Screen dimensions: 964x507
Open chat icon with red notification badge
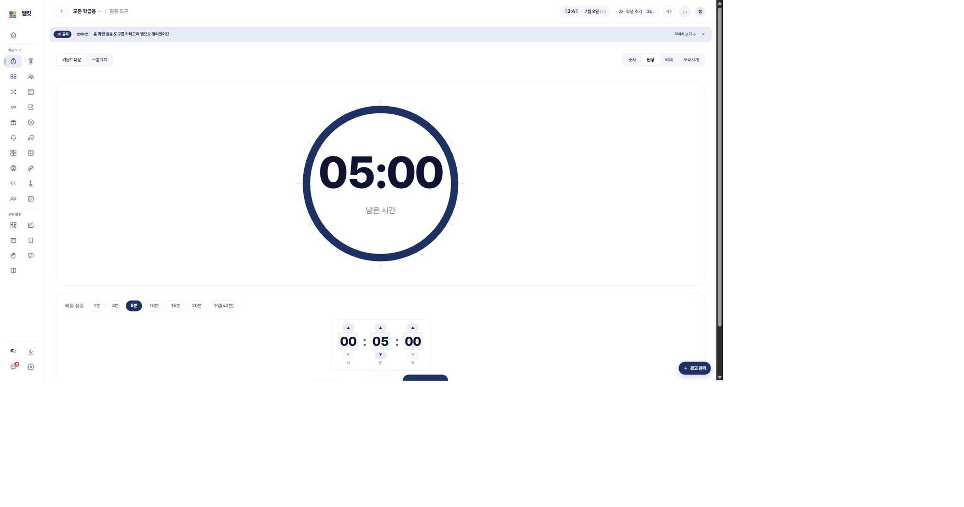pos(14,367)
